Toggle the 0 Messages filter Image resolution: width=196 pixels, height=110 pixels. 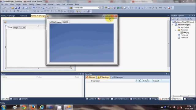[x=117, y=77]
